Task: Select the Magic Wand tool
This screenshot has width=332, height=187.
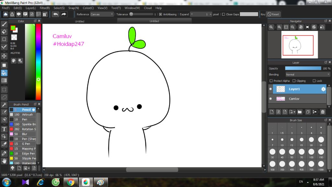Action: tap(4, 105)
